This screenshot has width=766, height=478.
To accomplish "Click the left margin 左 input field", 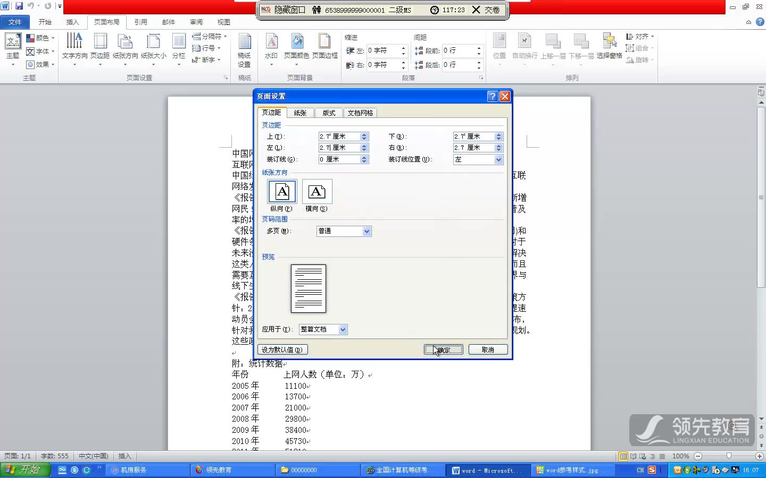I will click(x=339, y=148).
